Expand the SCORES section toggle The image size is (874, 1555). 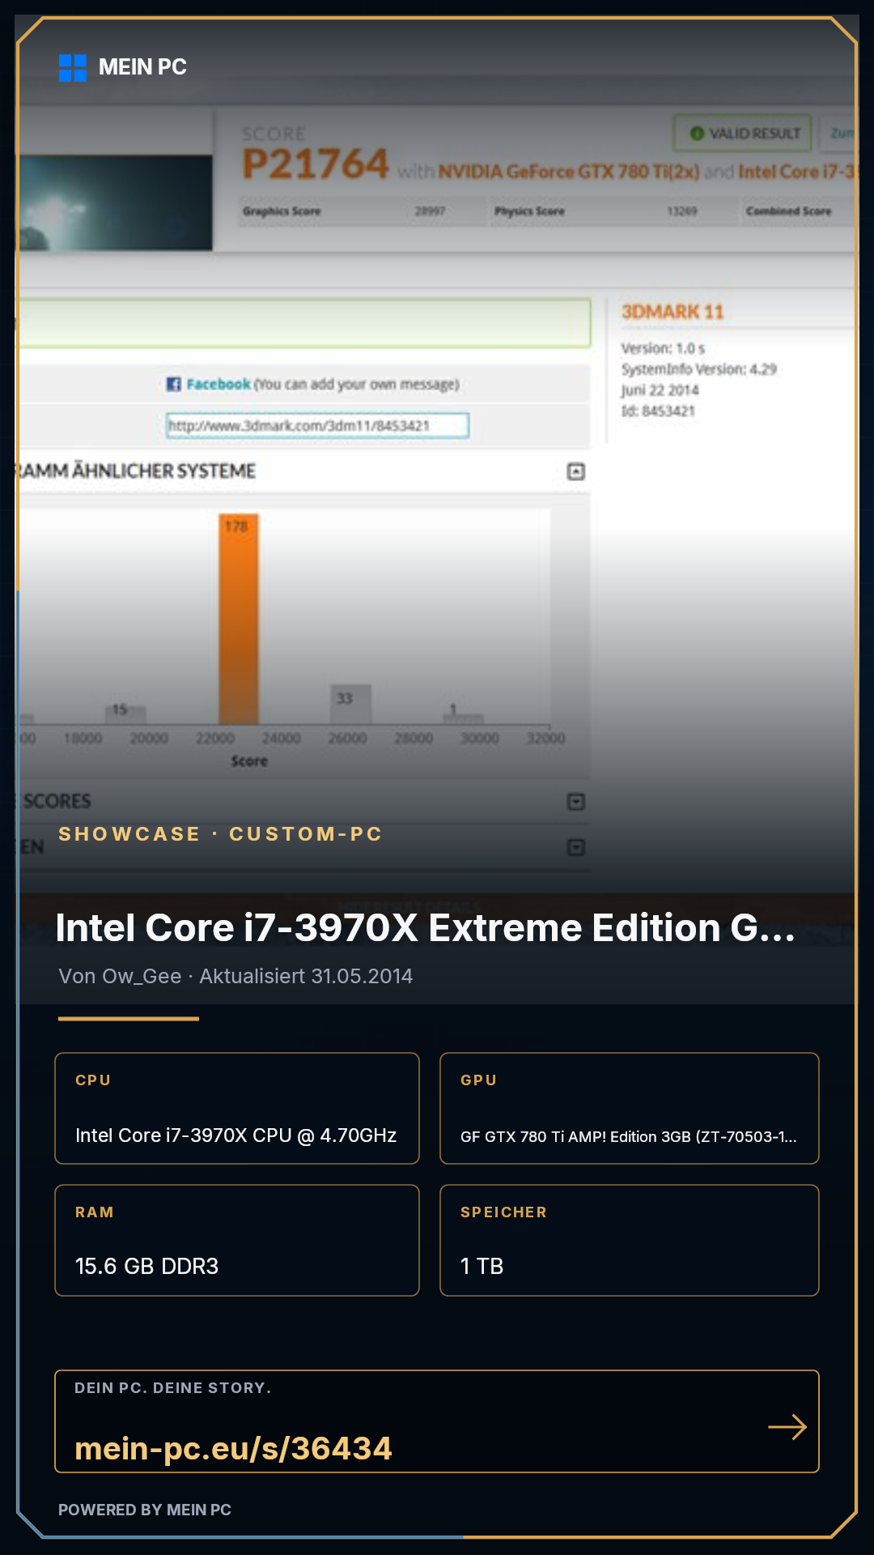tap(576, 802)
